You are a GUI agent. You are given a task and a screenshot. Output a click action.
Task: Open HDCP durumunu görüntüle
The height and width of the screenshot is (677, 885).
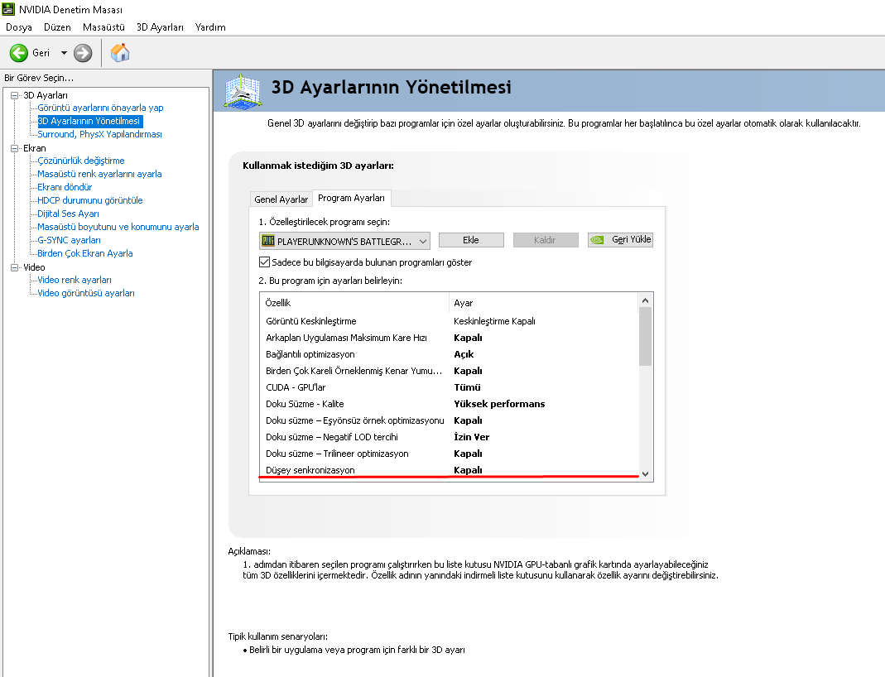tap(89, 200)
